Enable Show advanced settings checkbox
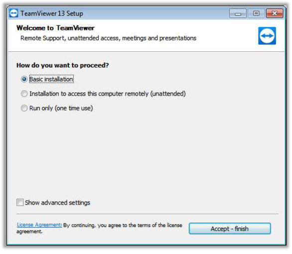Screen dimensions: 292x254 (20, 203)
